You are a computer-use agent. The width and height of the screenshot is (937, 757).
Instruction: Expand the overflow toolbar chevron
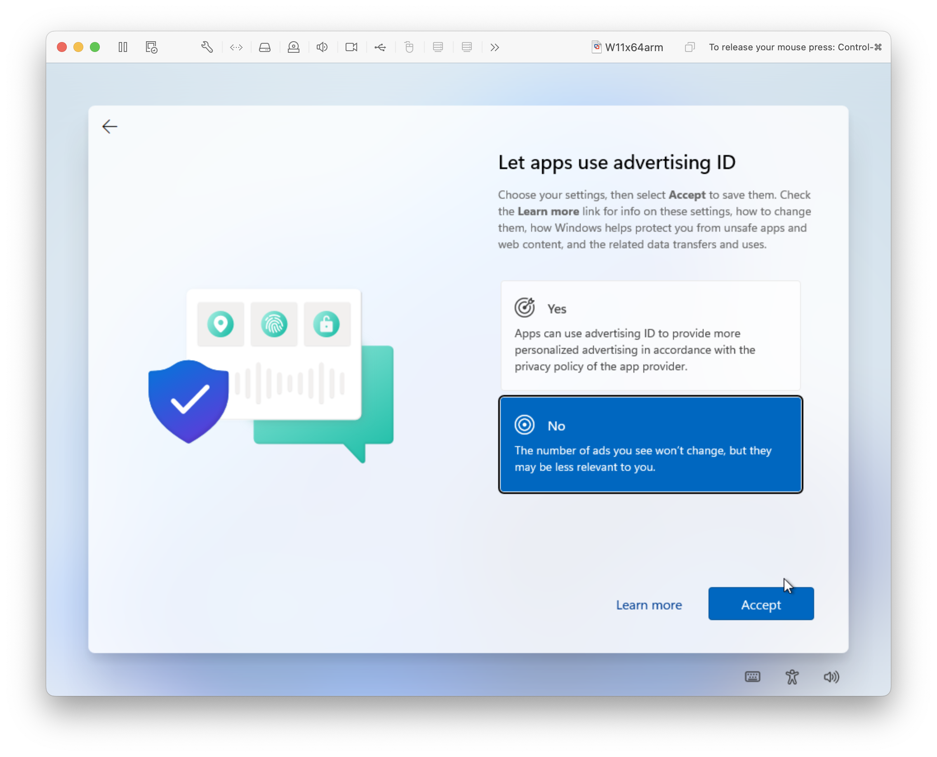pos(494,47)
